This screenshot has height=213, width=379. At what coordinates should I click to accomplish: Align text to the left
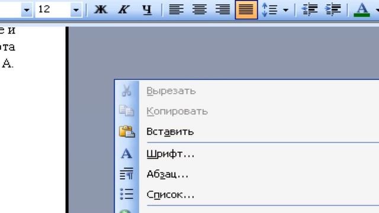pos(176,9)
